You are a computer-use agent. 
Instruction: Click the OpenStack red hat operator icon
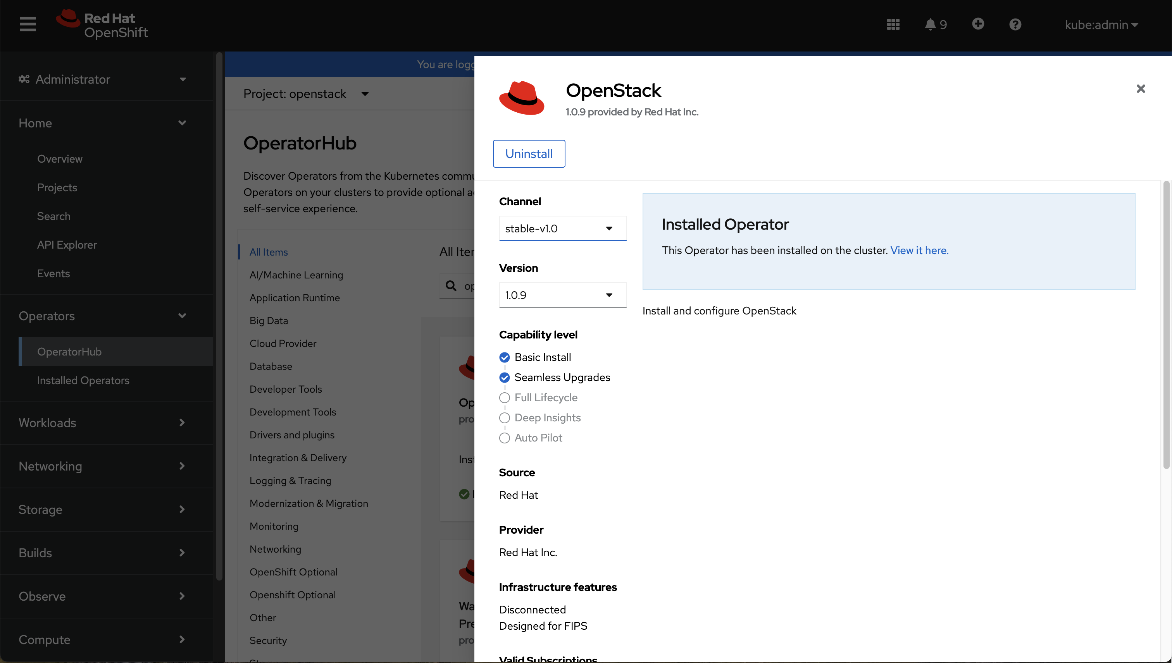click(522, 98)
